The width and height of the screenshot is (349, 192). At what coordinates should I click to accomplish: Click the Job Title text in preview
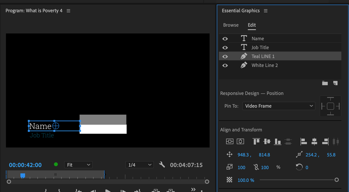42,135
